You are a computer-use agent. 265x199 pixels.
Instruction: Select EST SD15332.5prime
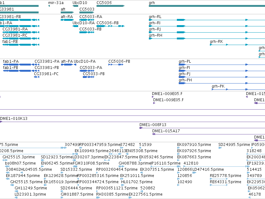point(76,170)
